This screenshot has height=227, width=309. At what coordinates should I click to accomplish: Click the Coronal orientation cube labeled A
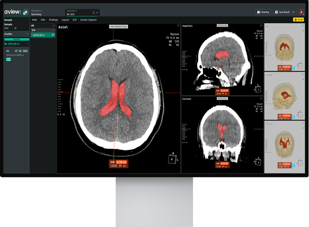coord(258,162)
